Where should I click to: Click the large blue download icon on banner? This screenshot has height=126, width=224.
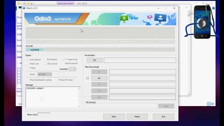pyautogui.click(x=160, y=18)
